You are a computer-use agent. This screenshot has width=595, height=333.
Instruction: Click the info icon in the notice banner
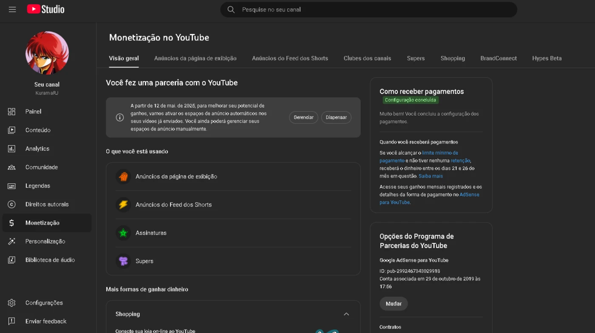[120, 117]
